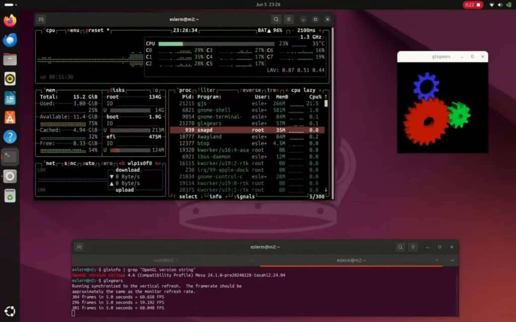Click new tab icon in btop terminal

pyautogui.click(x=41, y=20)
